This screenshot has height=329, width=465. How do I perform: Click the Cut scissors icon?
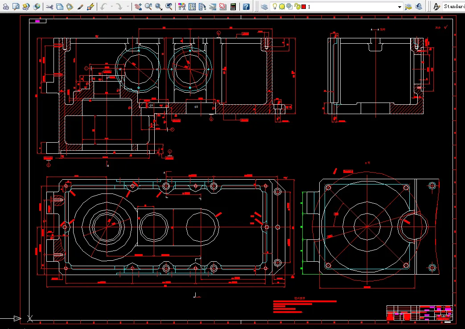pos(49,7)
